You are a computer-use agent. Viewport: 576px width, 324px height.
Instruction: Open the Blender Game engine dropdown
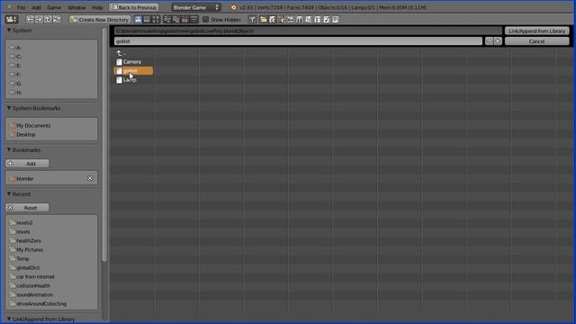tap(196, 7)
